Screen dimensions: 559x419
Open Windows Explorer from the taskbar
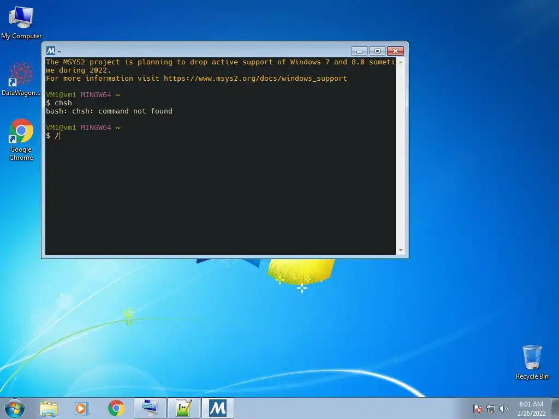49,408
